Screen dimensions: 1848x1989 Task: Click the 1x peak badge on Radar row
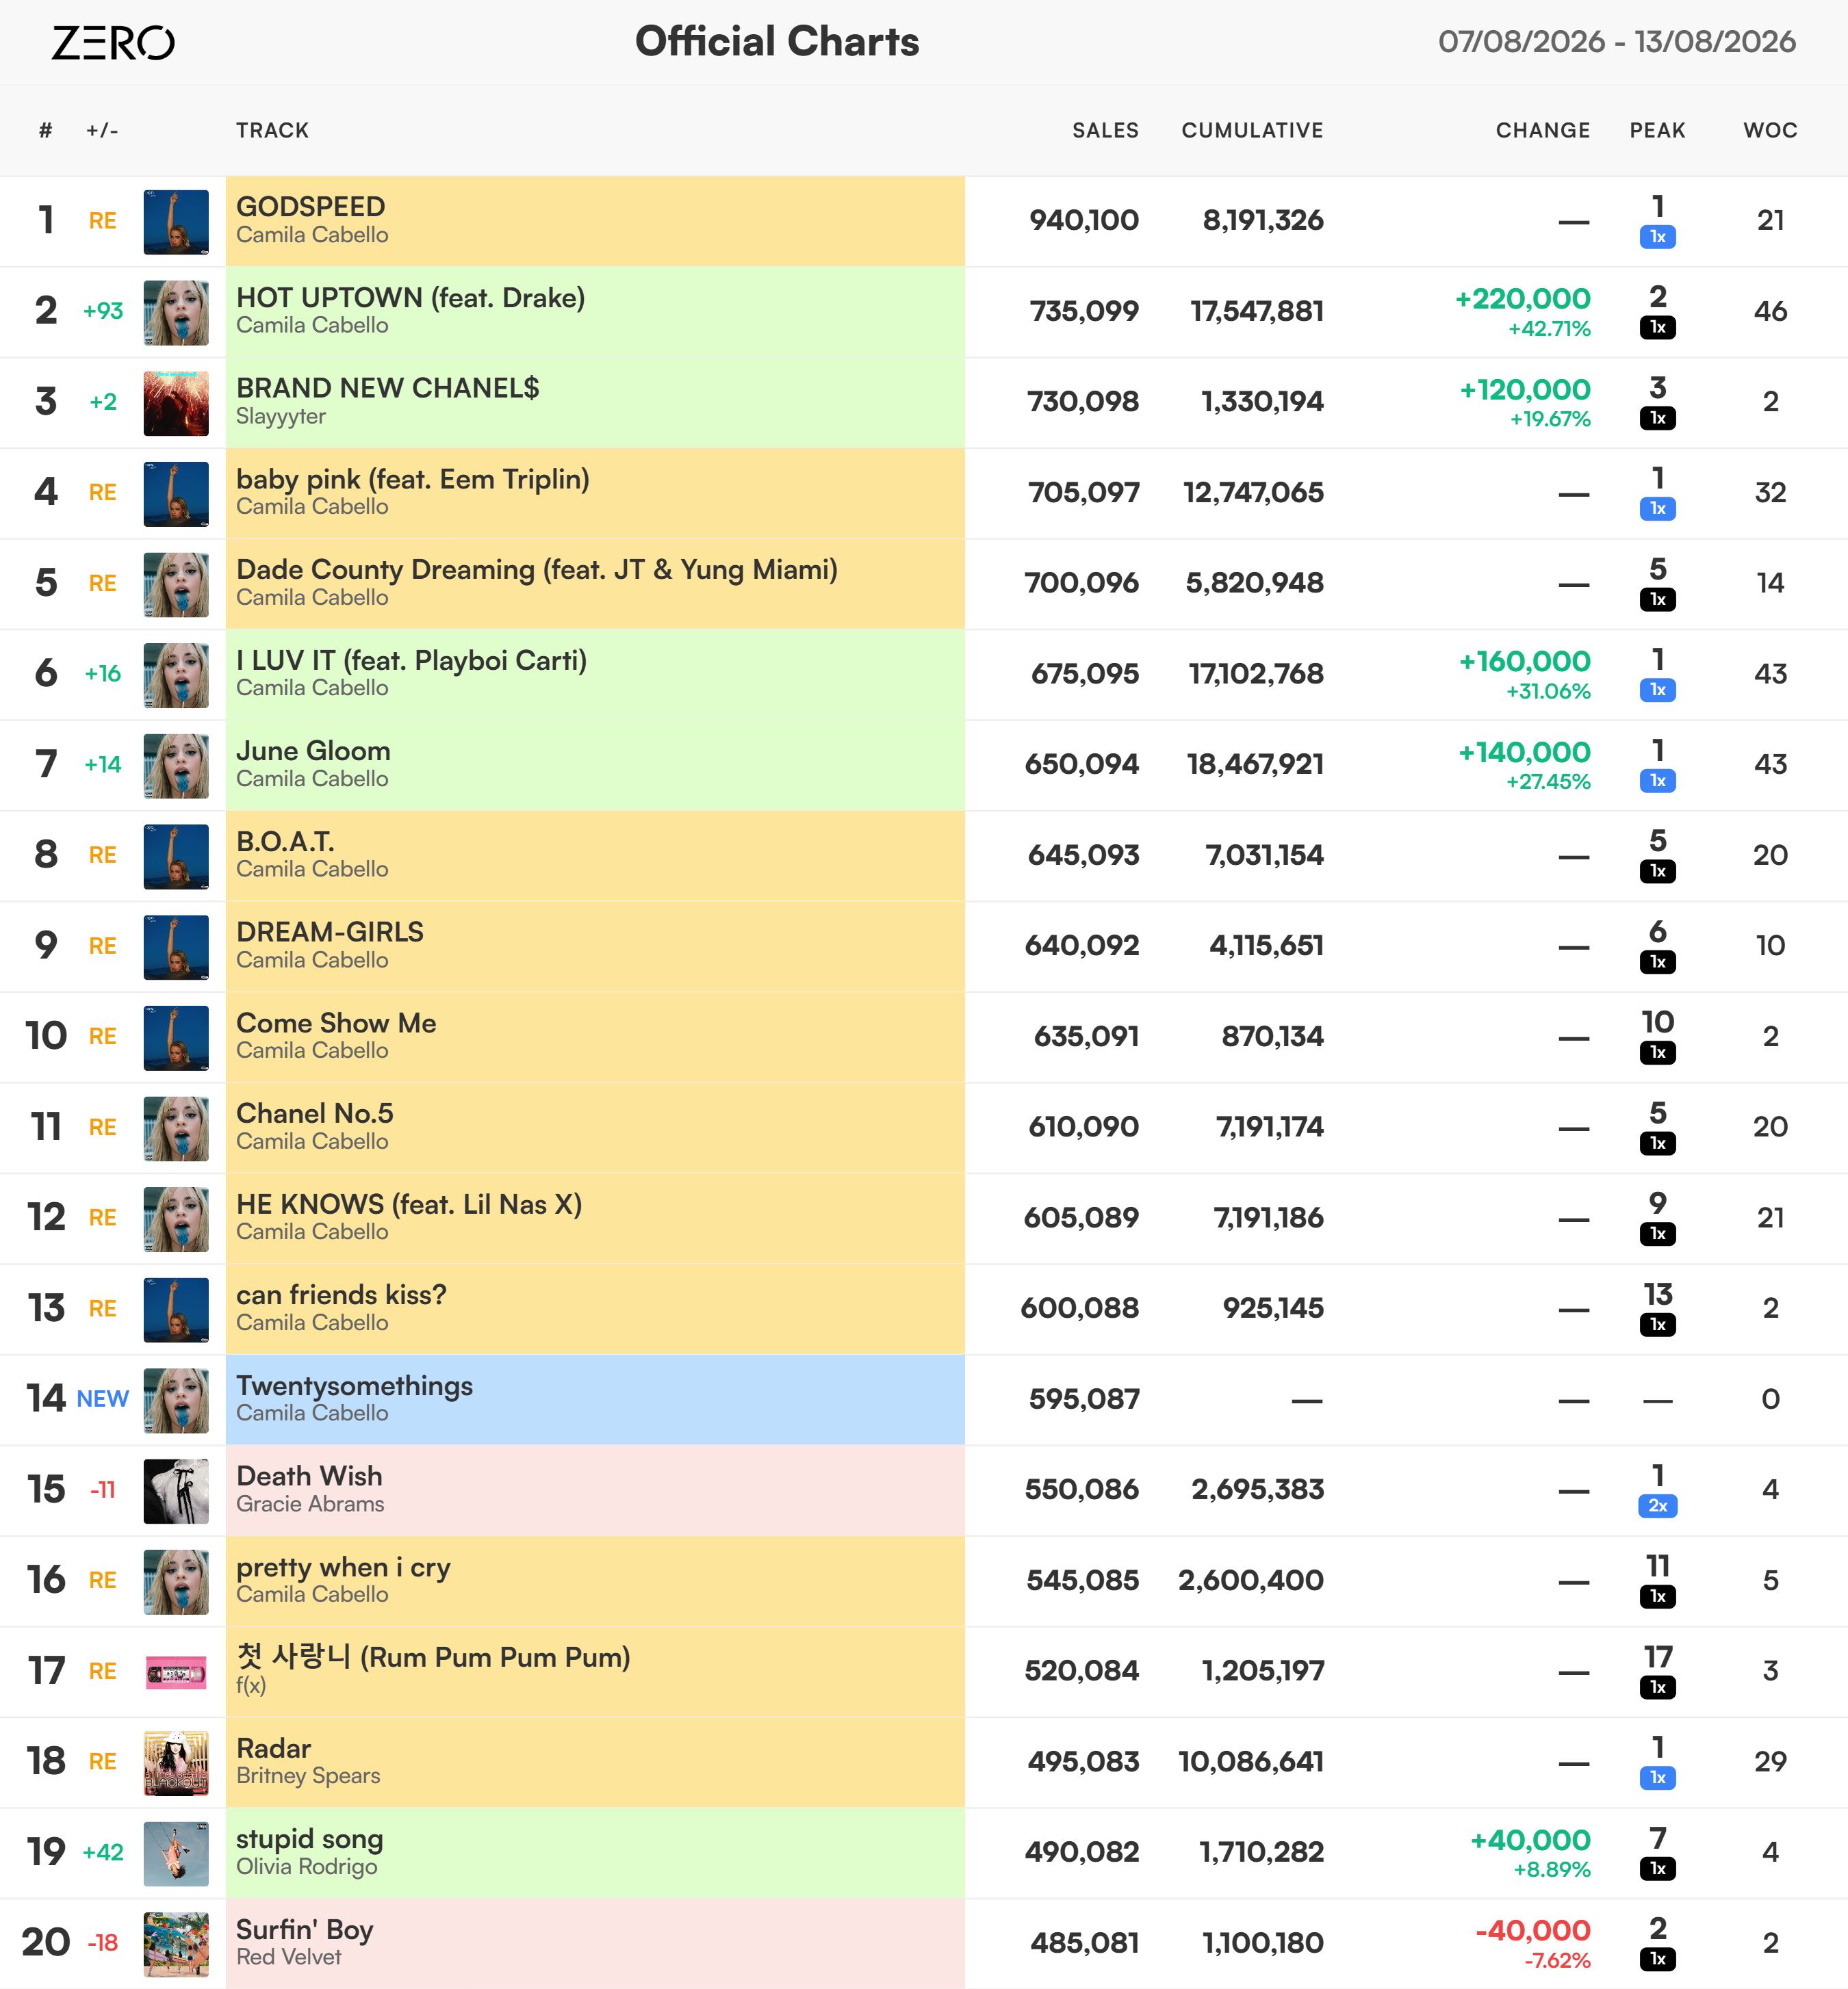coord(1658,1778)
